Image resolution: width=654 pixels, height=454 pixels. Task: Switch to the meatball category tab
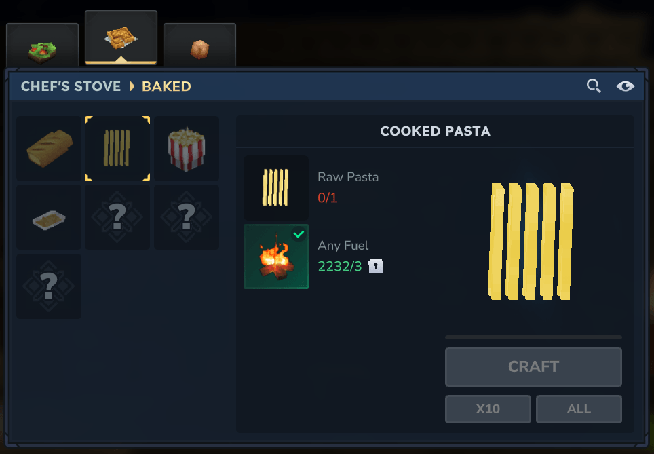(x=199, y=45)
